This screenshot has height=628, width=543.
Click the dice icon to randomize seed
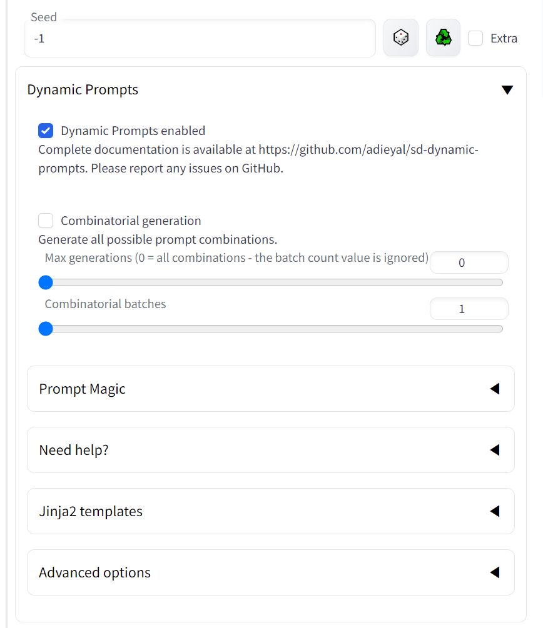[400, 37]
